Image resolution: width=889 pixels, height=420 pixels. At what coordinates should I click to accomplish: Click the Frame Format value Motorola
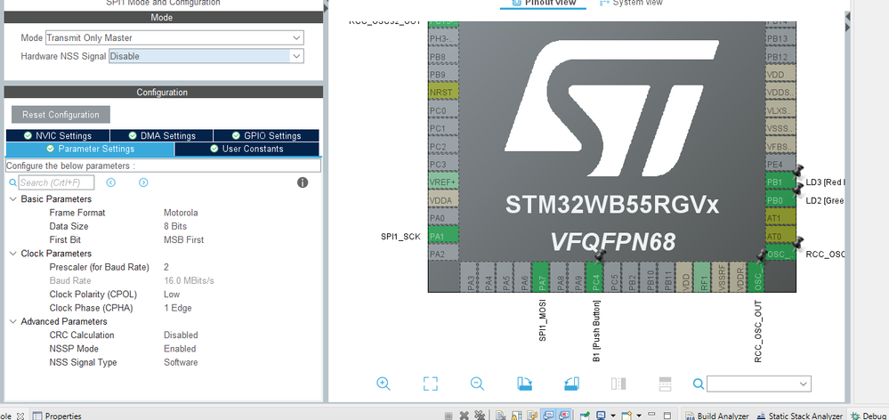pyautogui.click(x=181, y=213)
